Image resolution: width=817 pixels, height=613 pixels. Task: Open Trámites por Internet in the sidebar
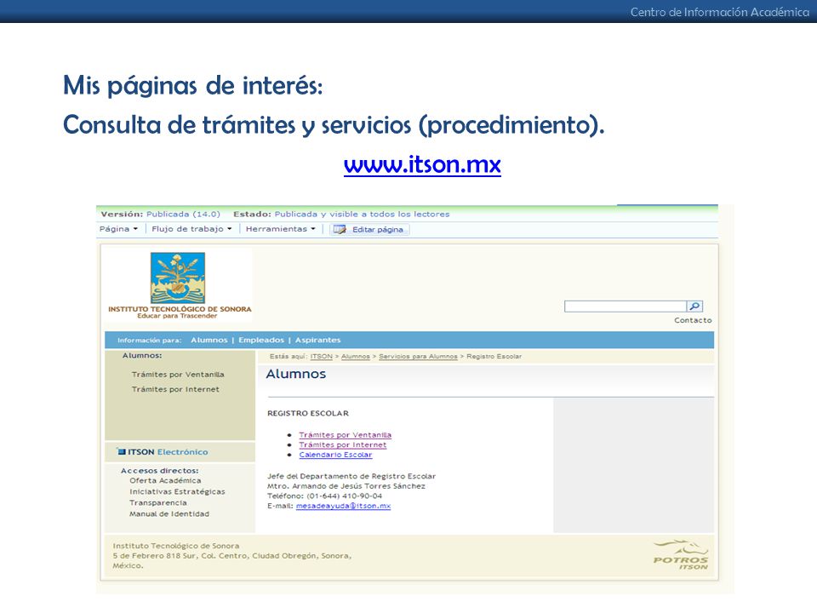(x=175, y=389)
